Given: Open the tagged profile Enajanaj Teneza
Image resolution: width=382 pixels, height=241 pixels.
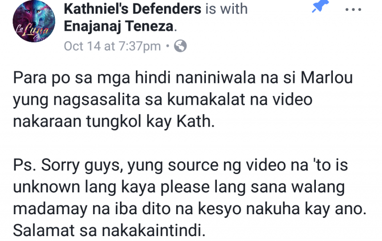Looking at the screenshot, I should coord(119,26).
